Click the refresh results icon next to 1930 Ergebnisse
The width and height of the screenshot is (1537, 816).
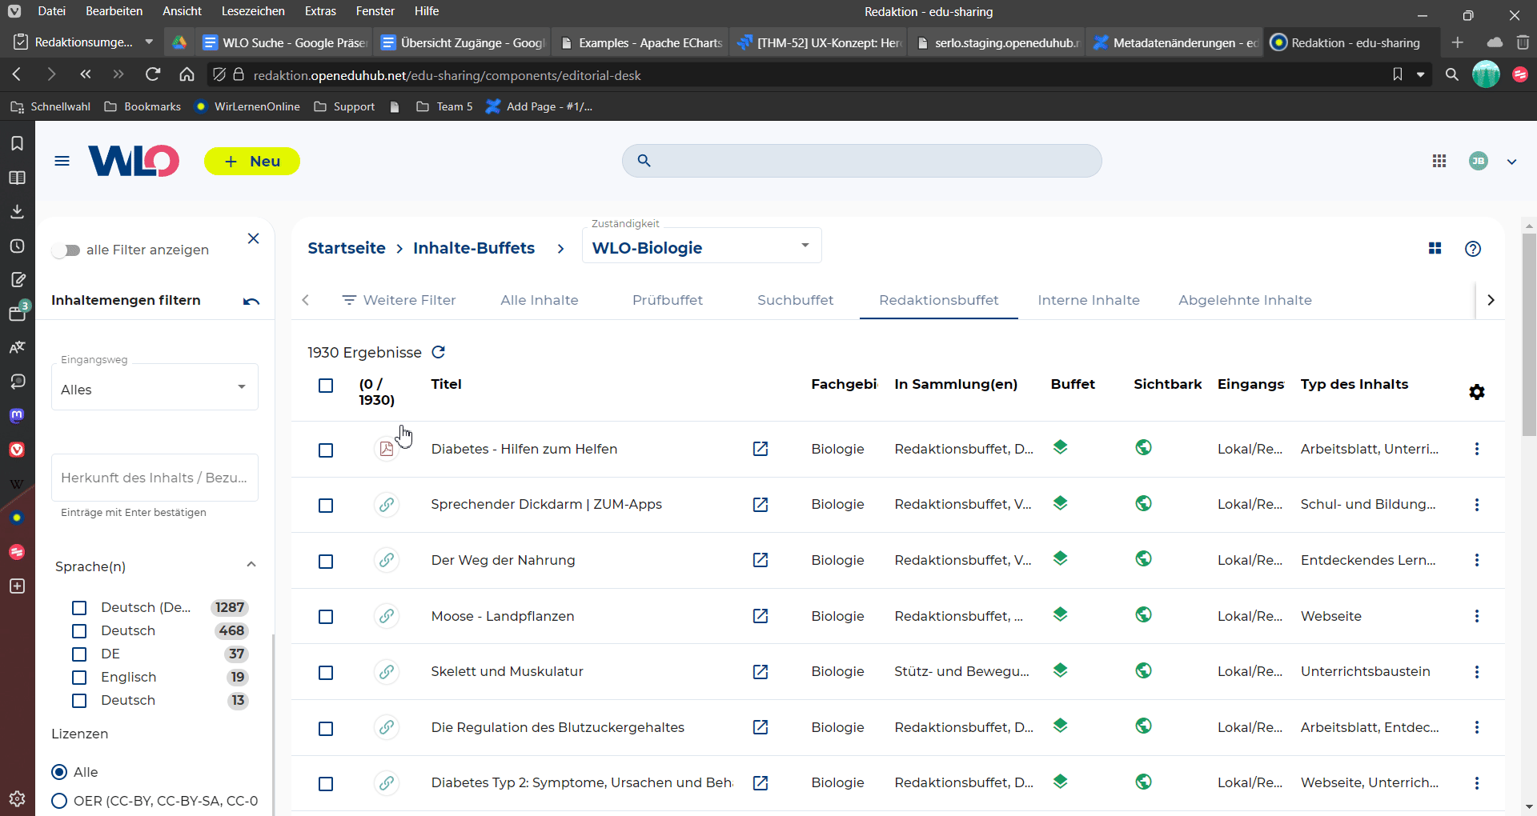pyautogui.click(x=438, y=352)
